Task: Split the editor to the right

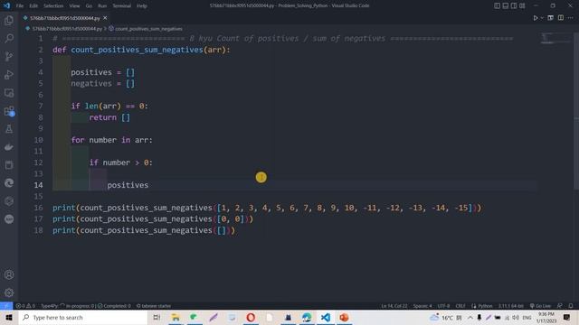Action: 561,18
